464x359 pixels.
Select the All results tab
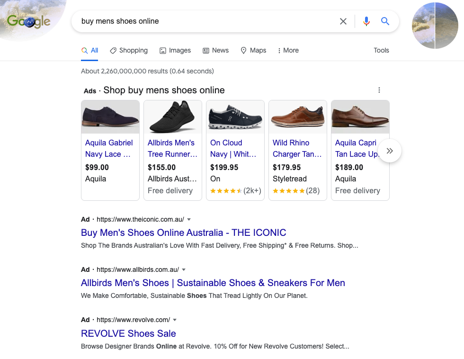tap(89, 50)
